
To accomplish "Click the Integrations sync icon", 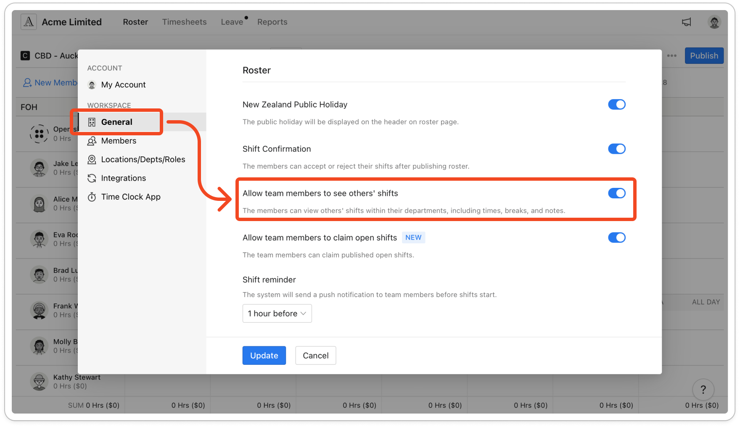I will coord(92,178).
